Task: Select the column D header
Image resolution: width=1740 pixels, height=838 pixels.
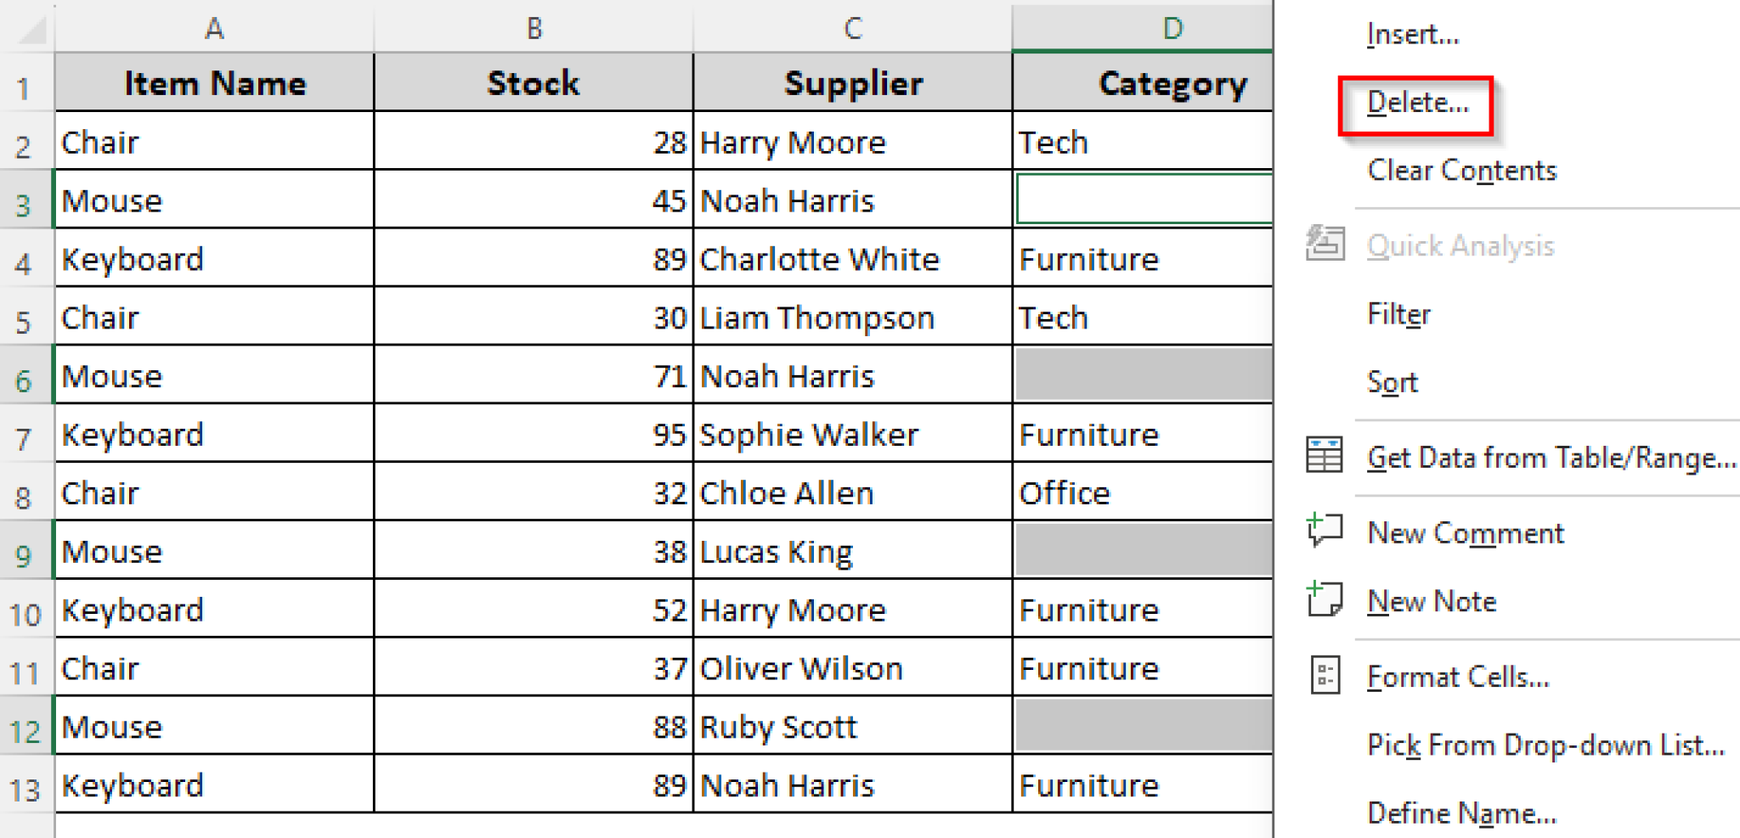Action: click(x=1172, y=26)
